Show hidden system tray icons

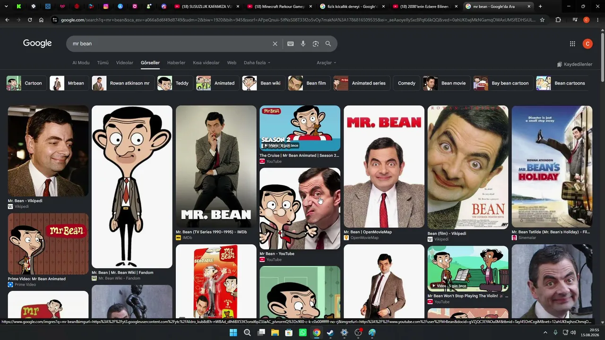[545, 332]
